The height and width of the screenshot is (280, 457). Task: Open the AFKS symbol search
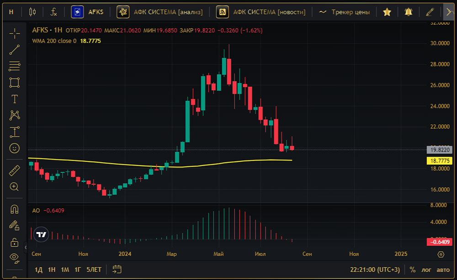tap(96, 12)
